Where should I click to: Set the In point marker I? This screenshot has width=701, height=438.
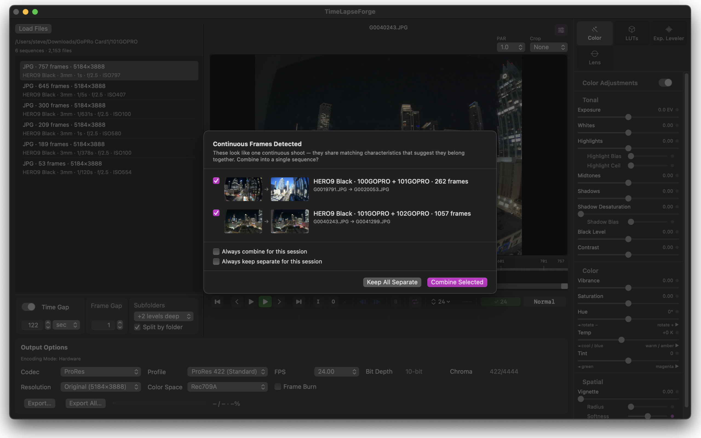click(x=318, y=302)
